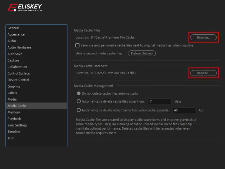Enable deleting oldest cache files when cache exceeds limit
Viewport: 225px width, 169px height.
(79, 110)
